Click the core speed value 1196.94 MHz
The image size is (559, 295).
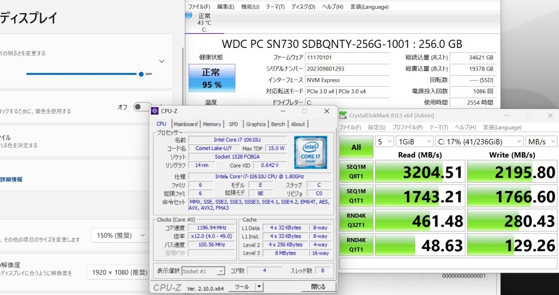[212, 227]
